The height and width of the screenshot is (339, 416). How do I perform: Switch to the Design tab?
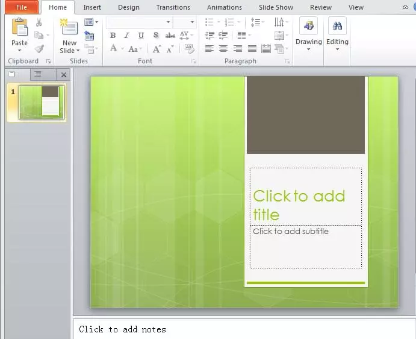coord(128,7)
